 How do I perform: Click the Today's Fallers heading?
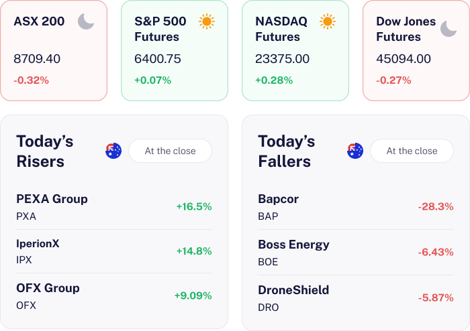(287, 151)
